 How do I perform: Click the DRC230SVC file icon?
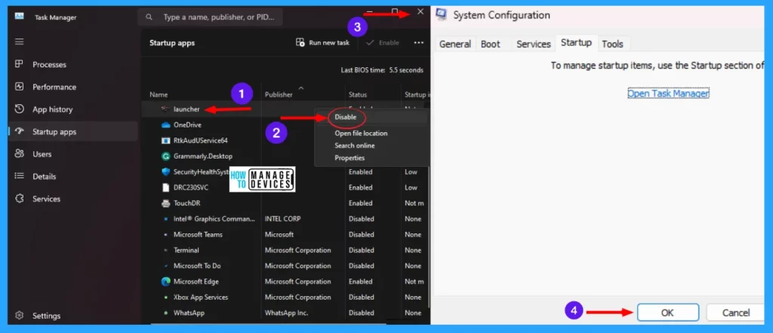point(166,187)
